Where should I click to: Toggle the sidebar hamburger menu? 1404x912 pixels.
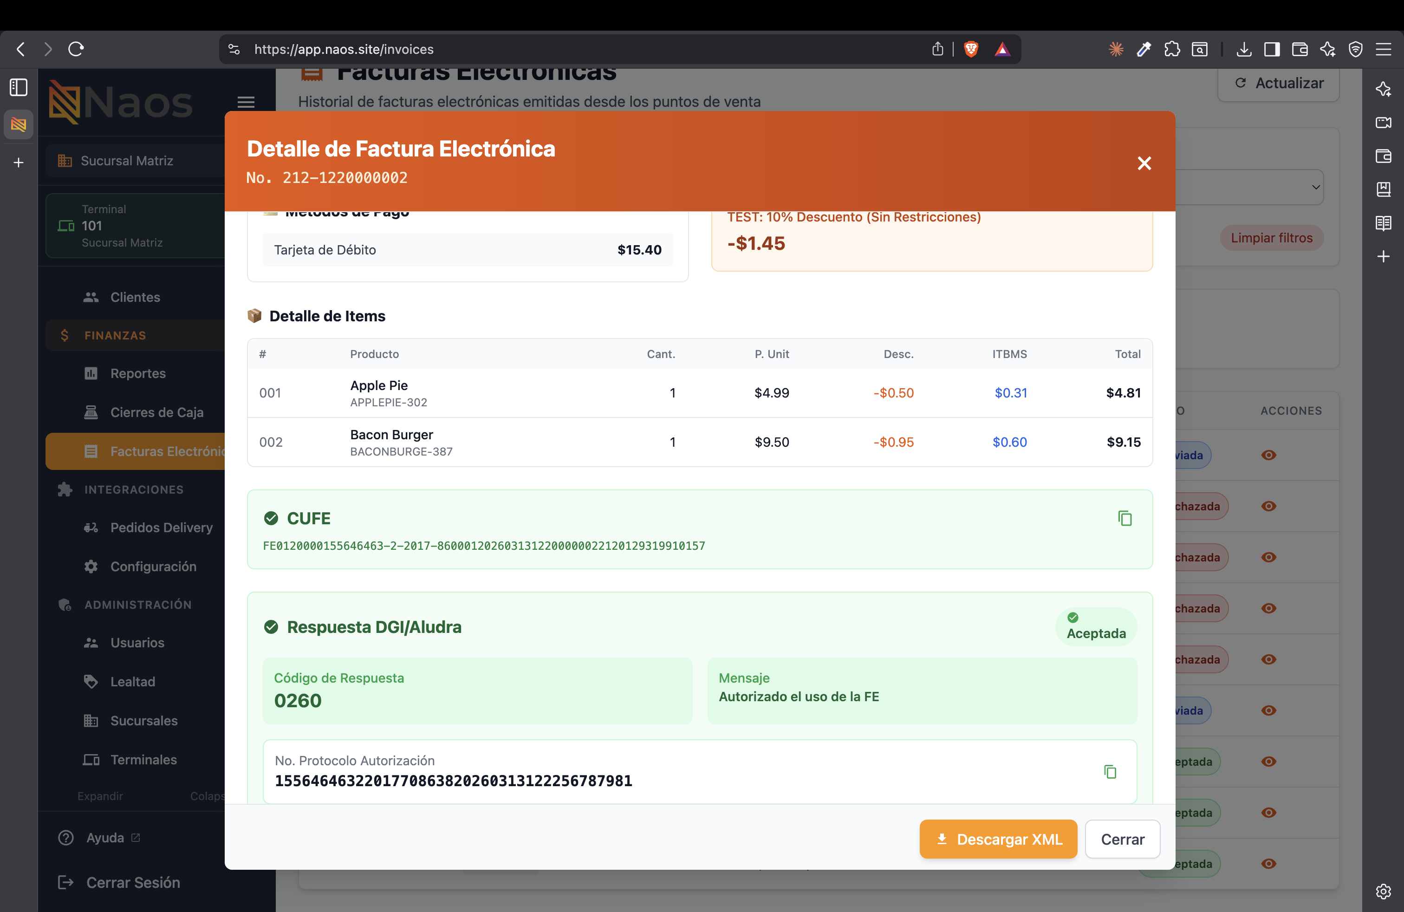tap(246, 102)
